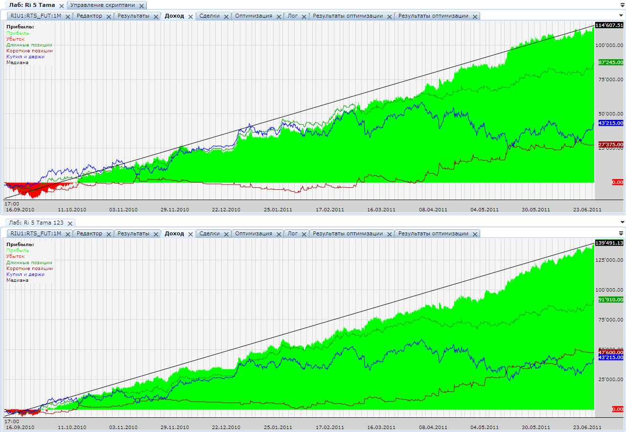This screenshot has height=432, width=626.
Task: Close the Управление скриптами tab
Action: tap(141, 6)
